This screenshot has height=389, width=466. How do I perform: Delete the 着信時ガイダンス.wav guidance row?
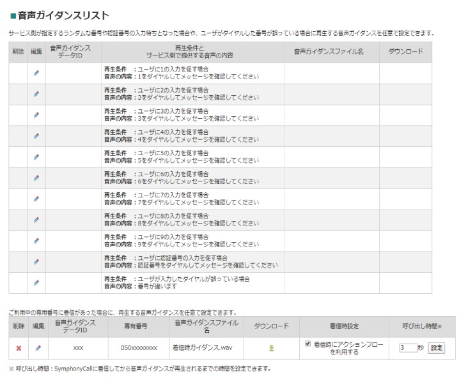[x=19, y=348]
